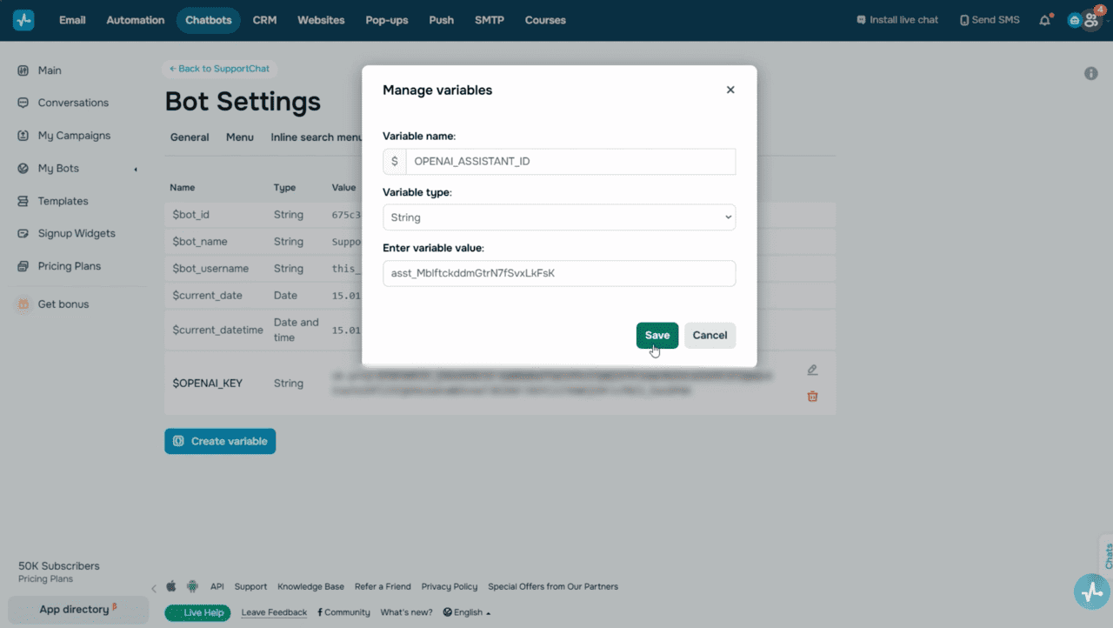Open the Websites section
Image resolution: width=1113 pixels, height=628 pixels.
321,20
